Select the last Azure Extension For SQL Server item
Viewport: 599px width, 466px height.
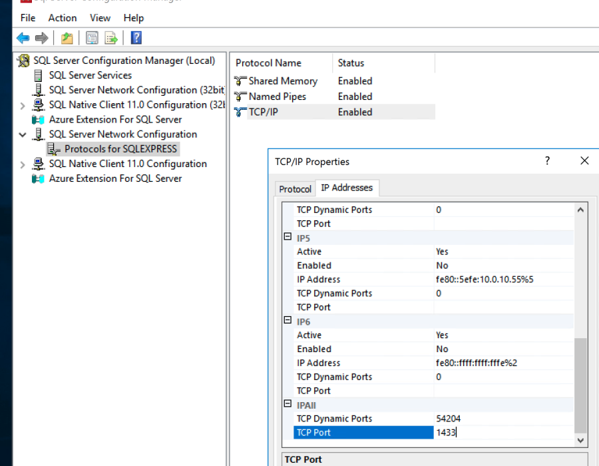pyautogui.click(x=115, y=179)
